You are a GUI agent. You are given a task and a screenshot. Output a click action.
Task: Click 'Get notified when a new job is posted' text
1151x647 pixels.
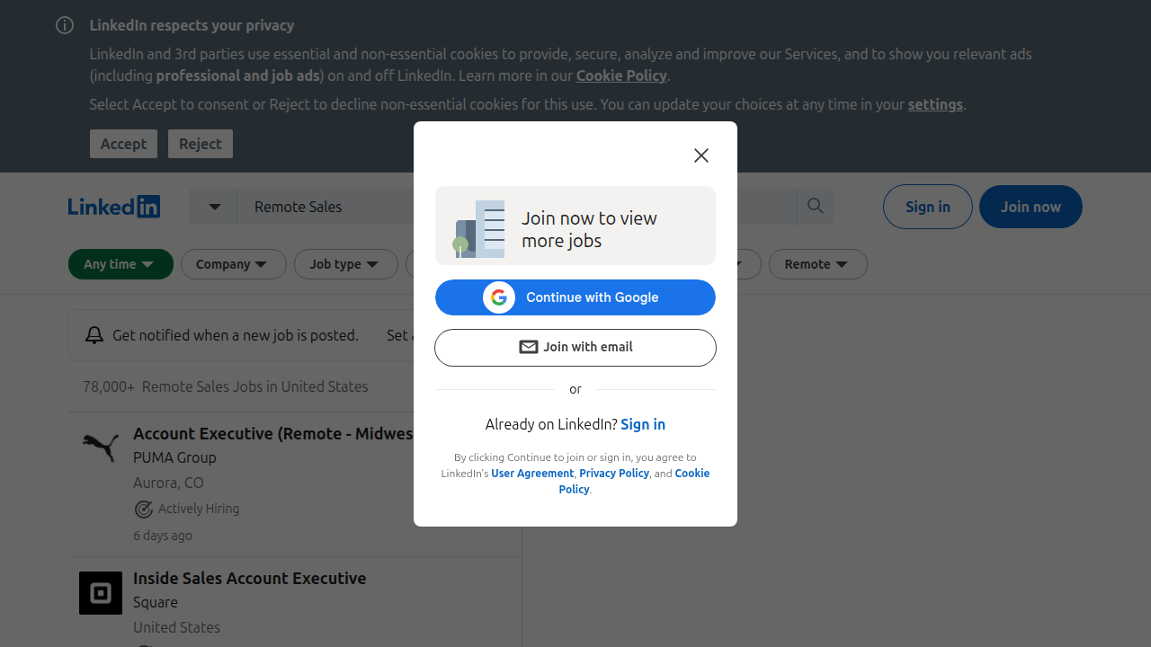236,335
